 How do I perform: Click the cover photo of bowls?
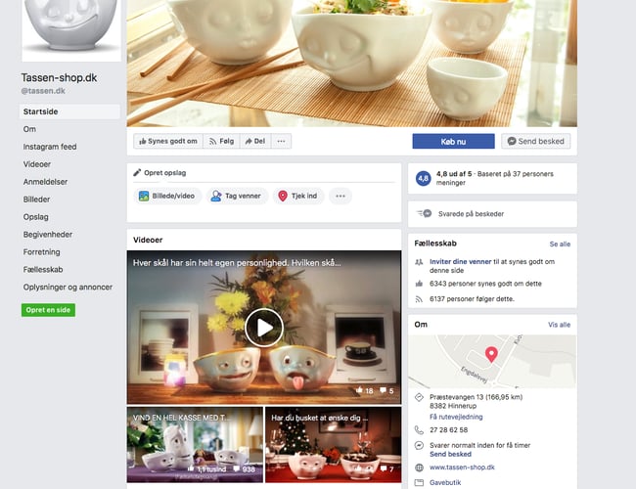click(352, 64)
